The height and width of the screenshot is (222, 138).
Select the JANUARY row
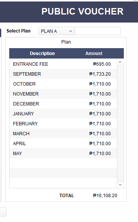click(63, 113)
